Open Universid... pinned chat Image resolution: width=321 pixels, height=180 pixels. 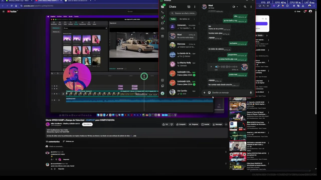click(x=182, y=26)
